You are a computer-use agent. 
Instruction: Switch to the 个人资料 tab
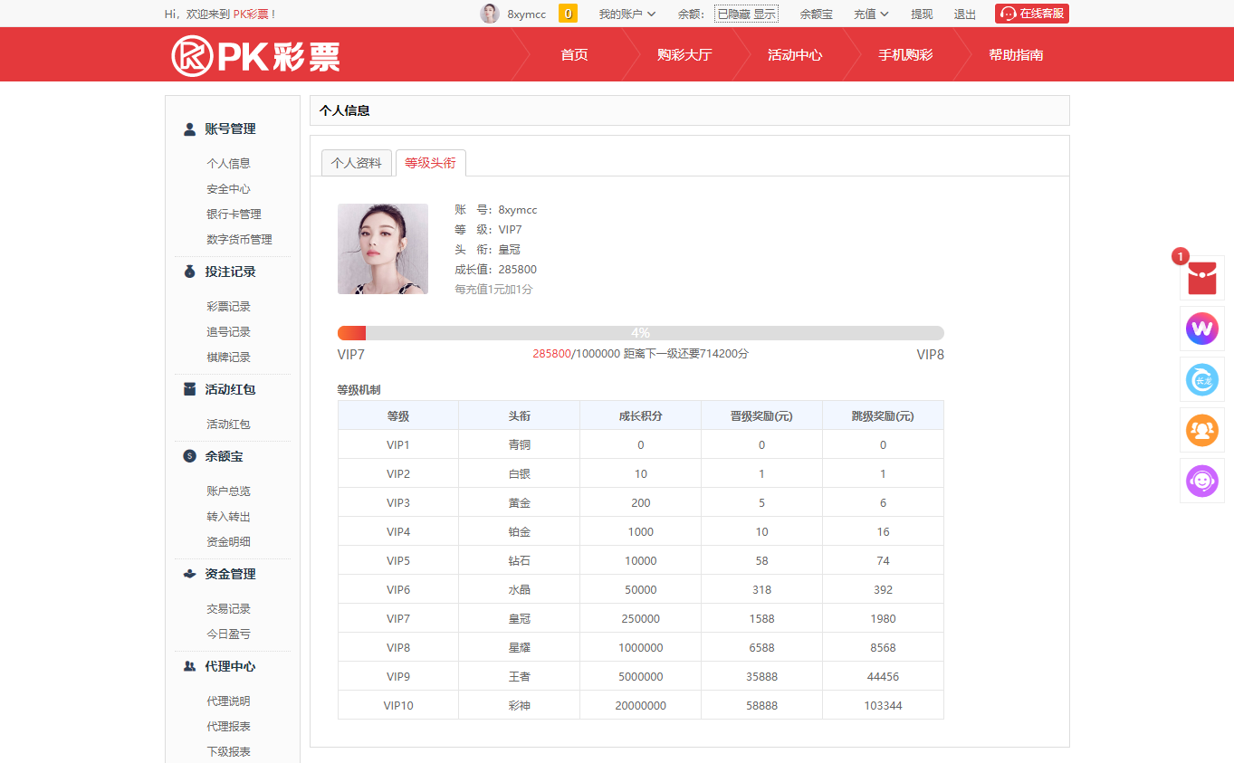(x=357, y=163)
